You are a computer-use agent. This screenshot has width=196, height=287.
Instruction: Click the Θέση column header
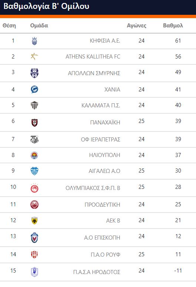(x=9, y=26)
